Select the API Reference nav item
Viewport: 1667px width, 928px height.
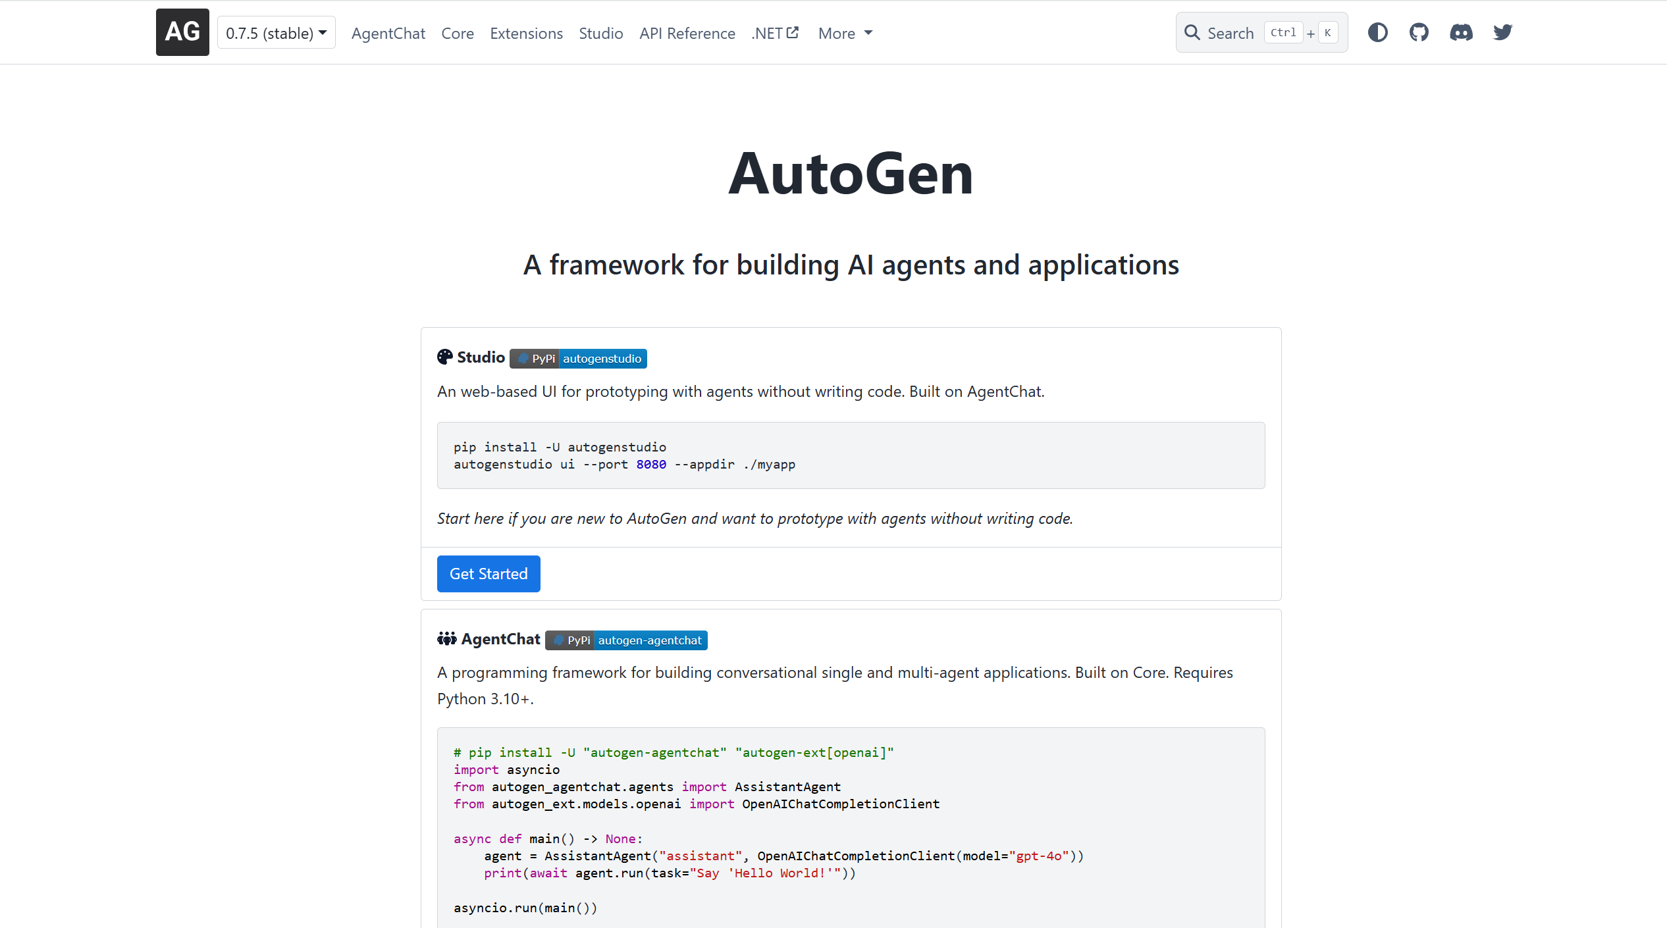point(687,33)
